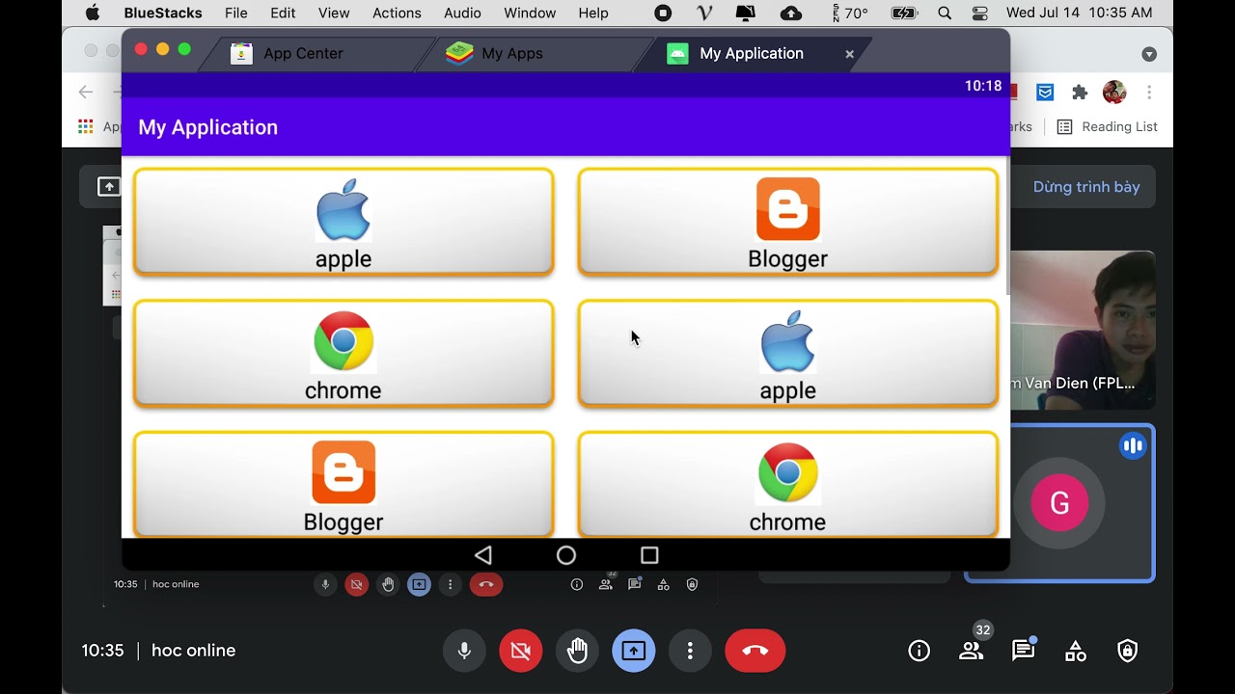This screenshot has height=694, width=1235.
Task: Open the Window menu
Action: point(530,13)
